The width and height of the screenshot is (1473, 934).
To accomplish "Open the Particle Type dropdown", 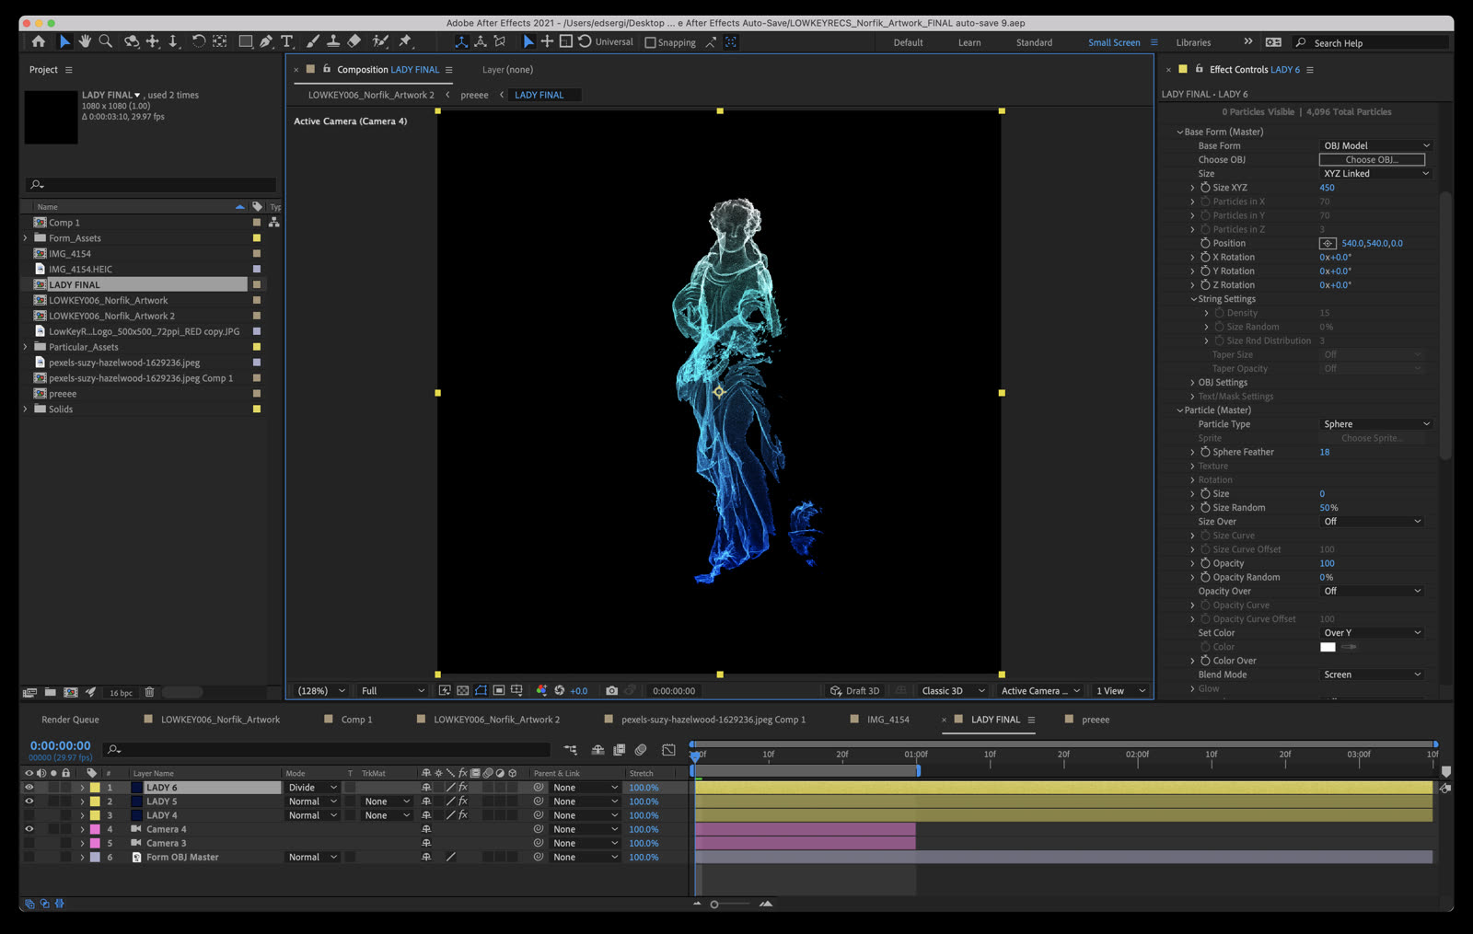I will (x=1376, y=424).
